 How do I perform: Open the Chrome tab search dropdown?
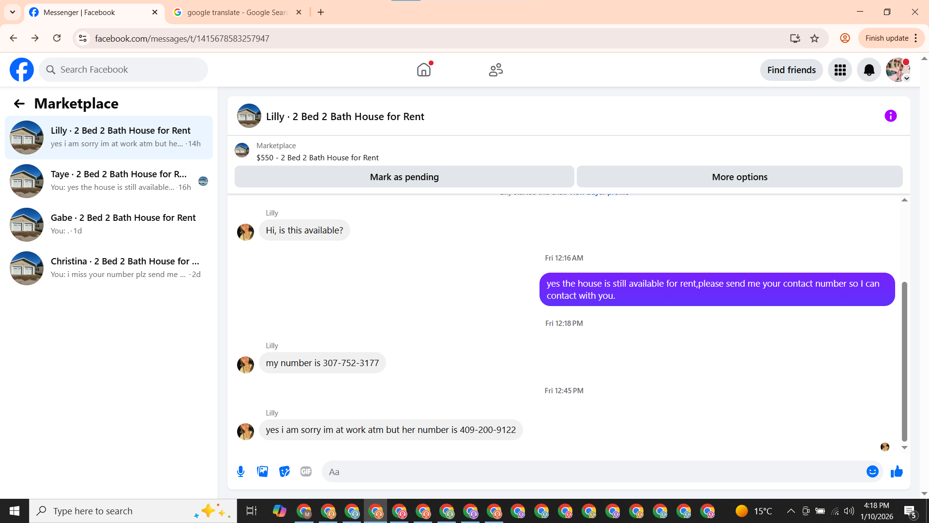point(13,12)
